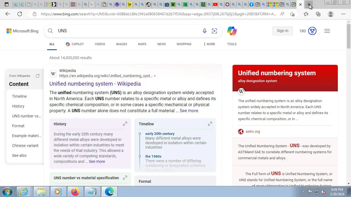The width and height of the screenshot is (351, 197).
Task: Click See more in History card
Action: (97, 161)
